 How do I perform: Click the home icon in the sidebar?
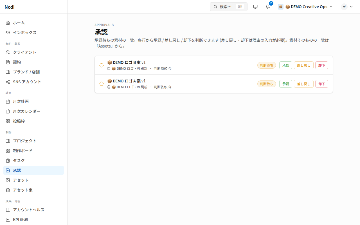(x=8, y=23)
